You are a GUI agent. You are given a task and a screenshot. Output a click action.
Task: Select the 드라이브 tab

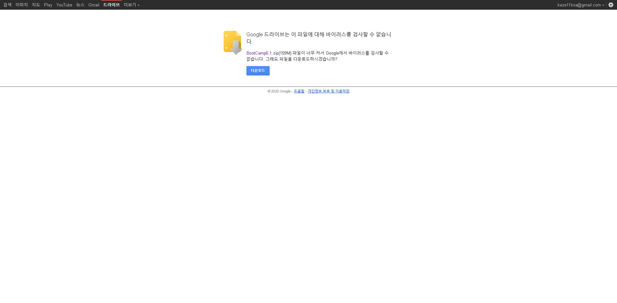112,5
